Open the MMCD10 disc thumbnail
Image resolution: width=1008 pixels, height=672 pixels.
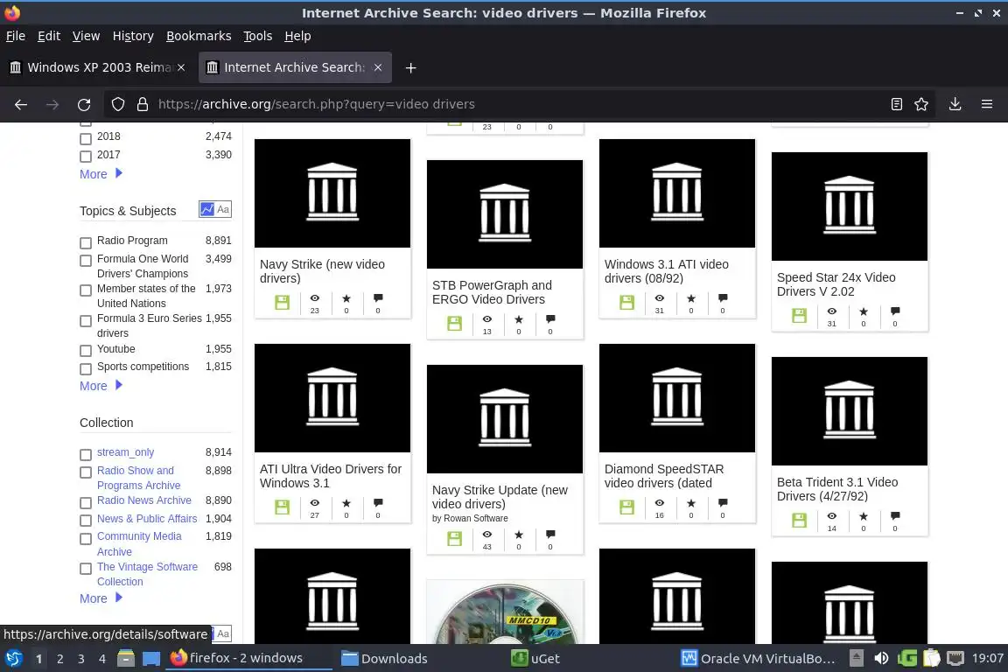pyautogui.click(x=505, y=612)
